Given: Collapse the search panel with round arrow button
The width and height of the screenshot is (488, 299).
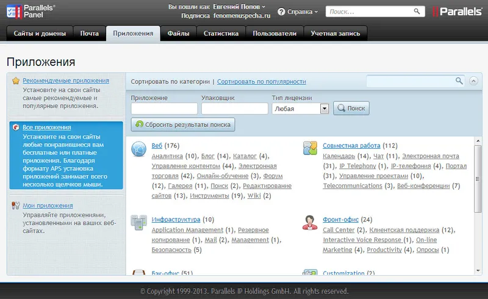Looking at the screenshot, I should click(x=473, y=81).
